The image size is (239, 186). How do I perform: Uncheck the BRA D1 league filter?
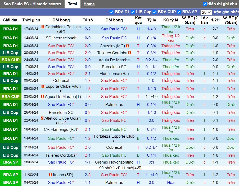(112, 12)
